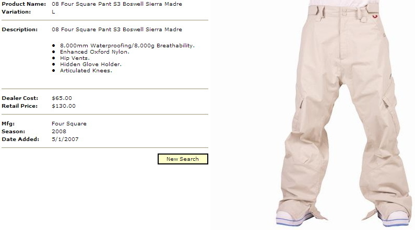Click the Product Name label
The height and width of the screenshot is (230, 415).
[x=24, y=4]
